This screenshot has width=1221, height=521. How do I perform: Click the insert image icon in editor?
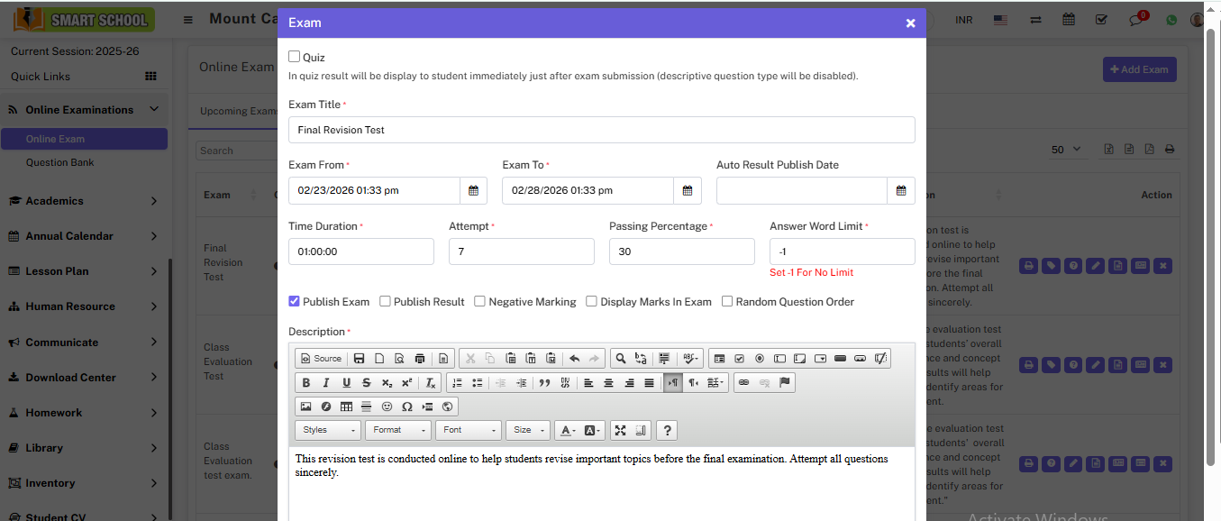305,407
